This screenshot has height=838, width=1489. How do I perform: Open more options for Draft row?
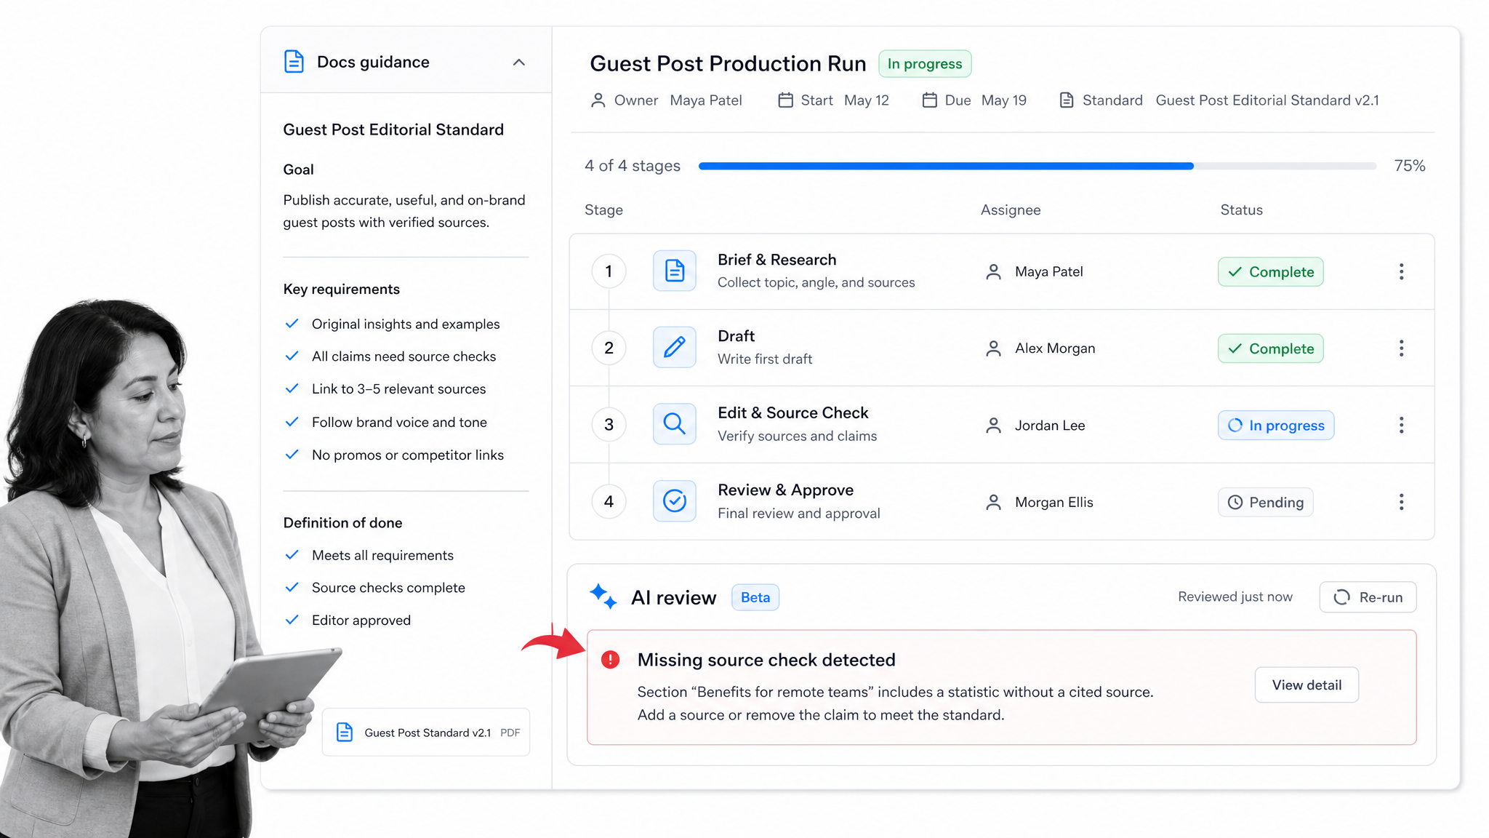1401,348
